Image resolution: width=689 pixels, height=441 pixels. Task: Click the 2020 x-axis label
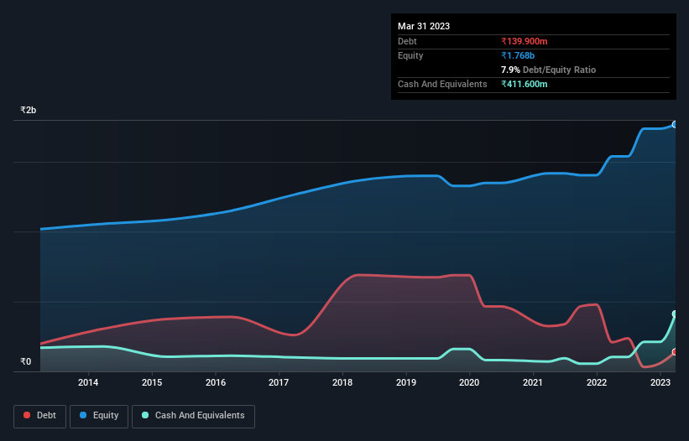[x=469, y=382]
